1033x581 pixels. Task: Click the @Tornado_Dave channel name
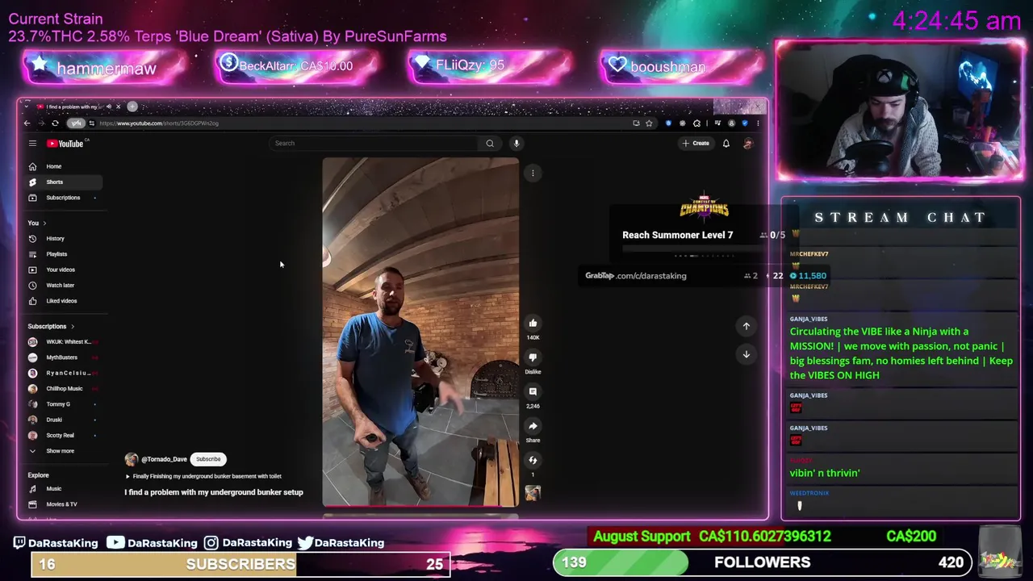pos(164,459)
